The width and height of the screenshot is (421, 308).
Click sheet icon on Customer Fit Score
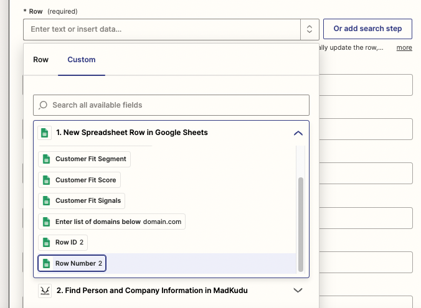[47, 180]
